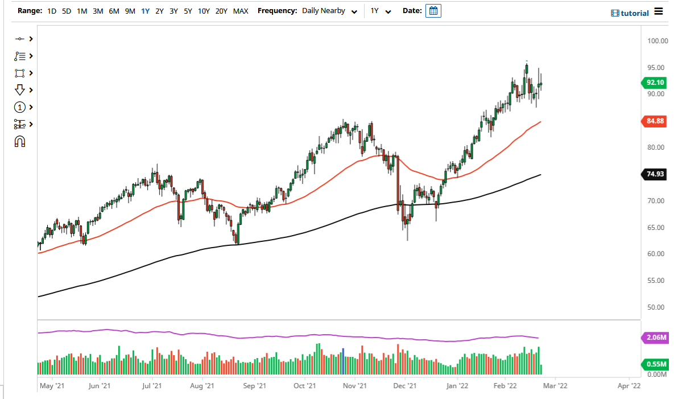Viewport: 674px width, 399px height.
Task: Select the arrow annotation tool
Action: point(20,90)
